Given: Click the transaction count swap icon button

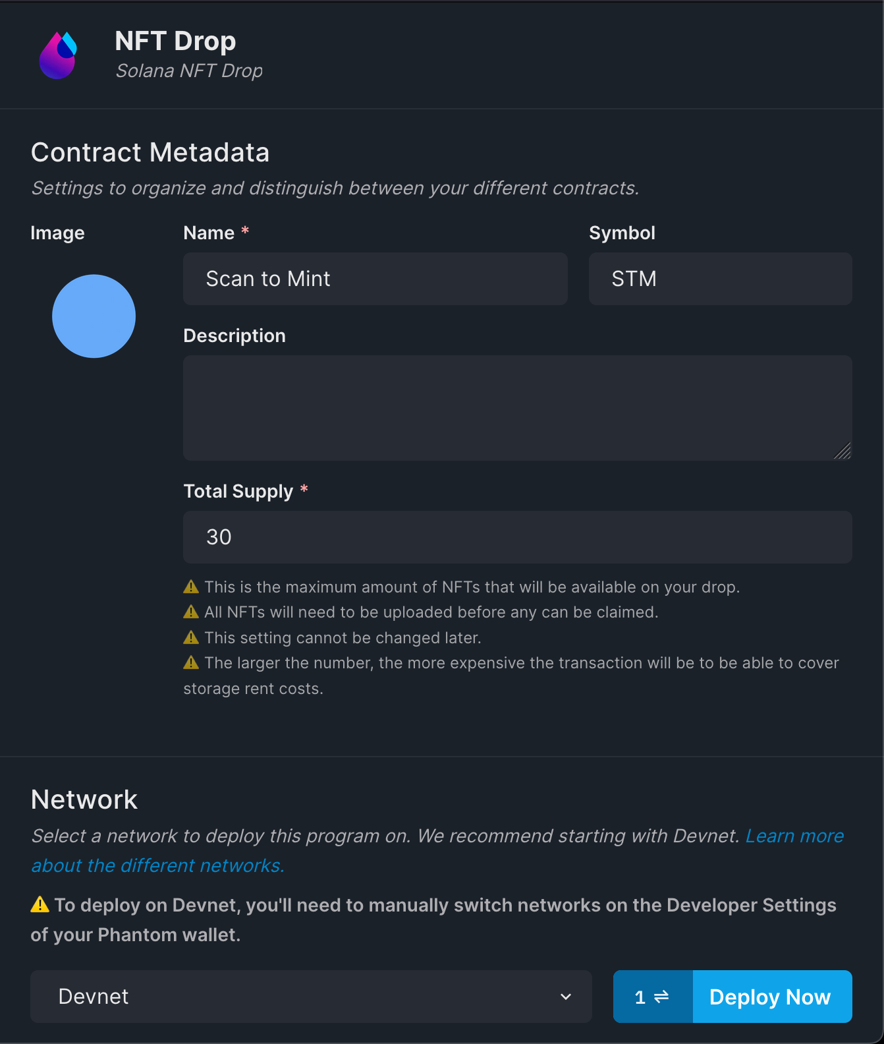Looking at the screenshot, I should point(653,997).
